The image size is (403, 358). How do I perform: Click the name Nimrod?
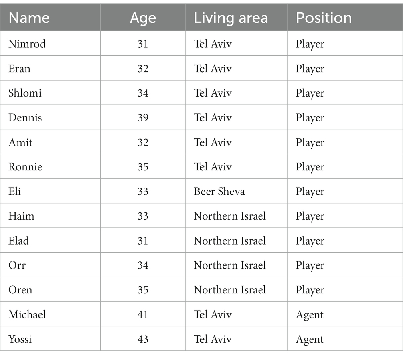pos(27,44)
